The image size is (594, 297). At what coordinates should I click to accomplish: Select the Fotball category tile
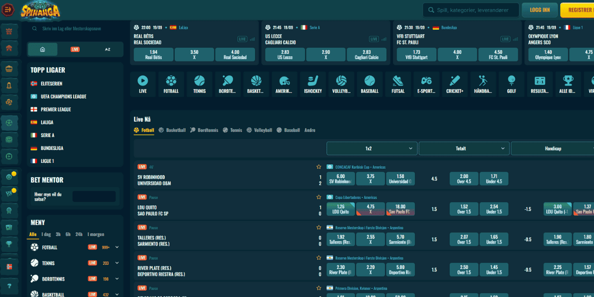click(171, 84)
